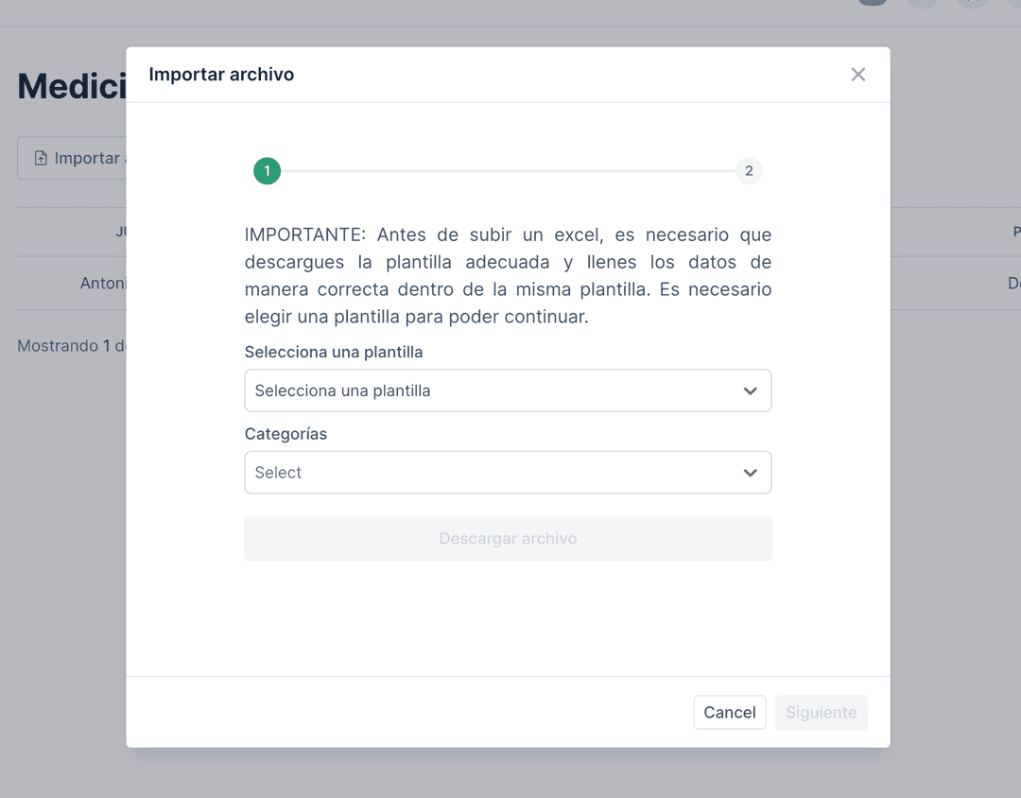This screenshot has height=798, width=1021.
Task: Click the Categorías field label
Action: click(286, 434)
